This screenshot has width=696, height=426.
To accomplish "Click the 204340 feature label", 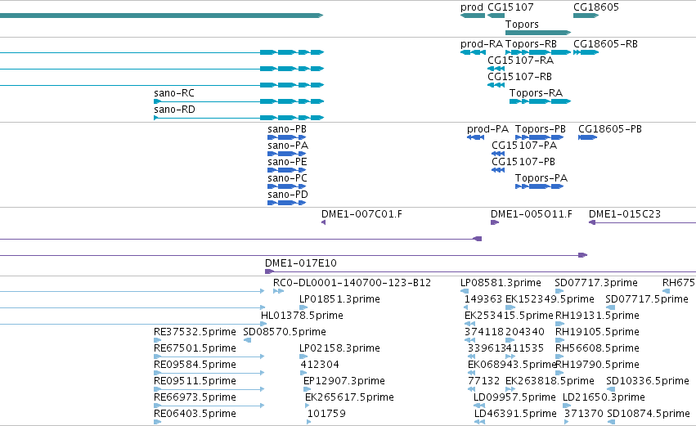I will point(525,332).
